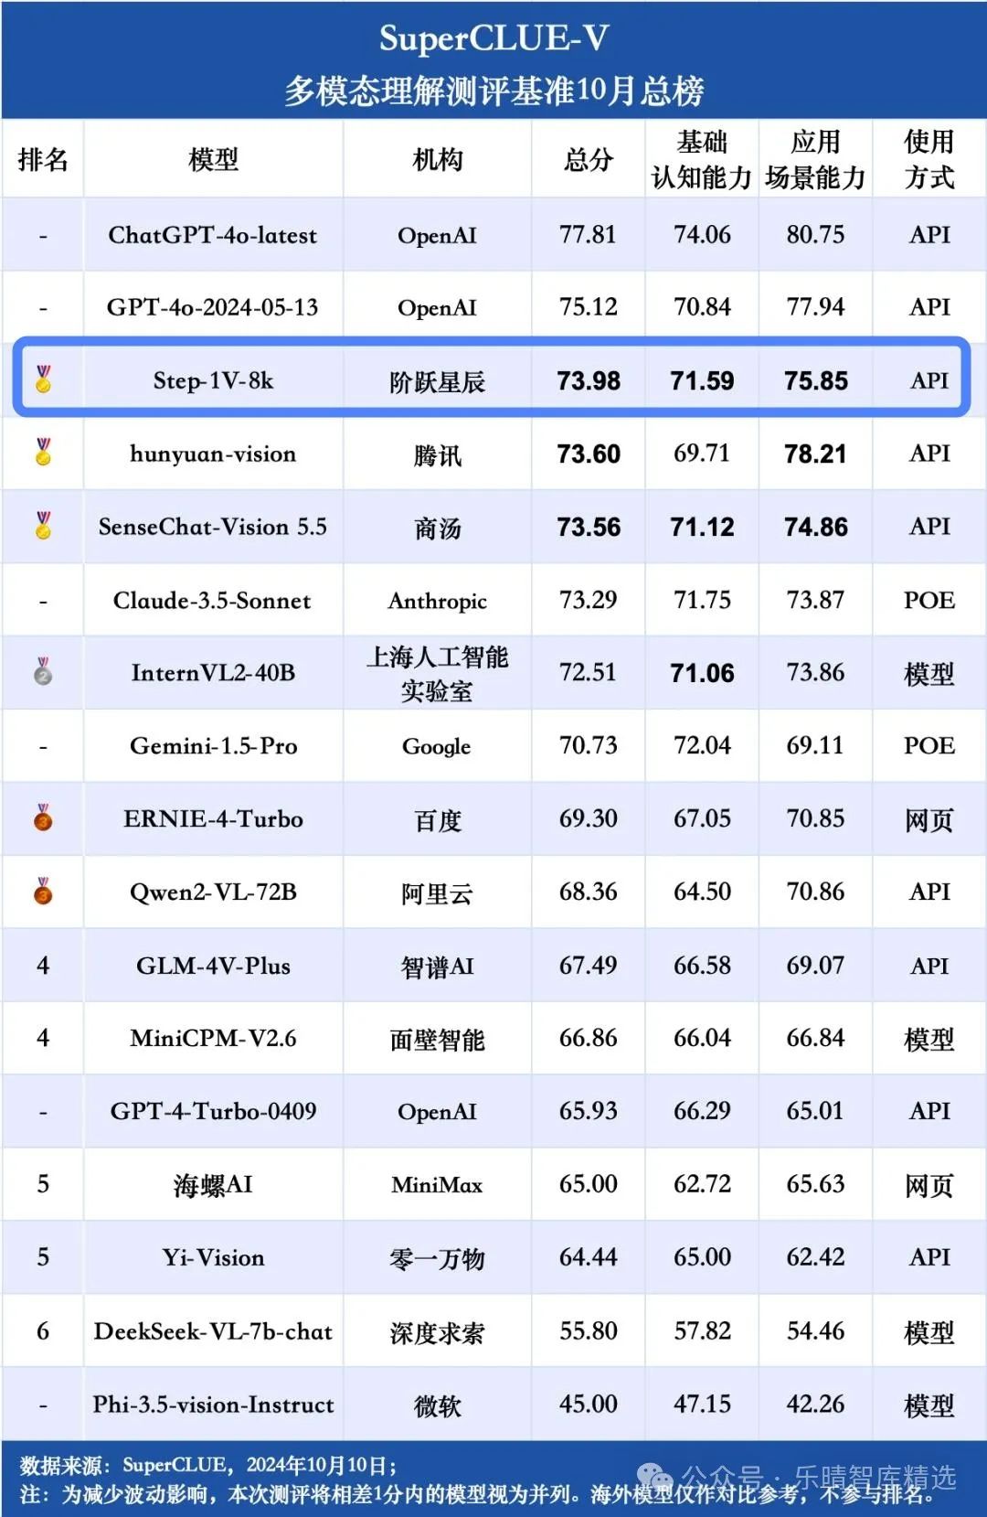Select the 应用场景能力 column header
This screenshot has width=987, height=1517.
815,159
